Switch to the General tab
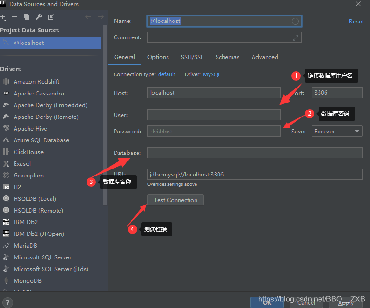The image size is (370, 308). pos(124,57)
